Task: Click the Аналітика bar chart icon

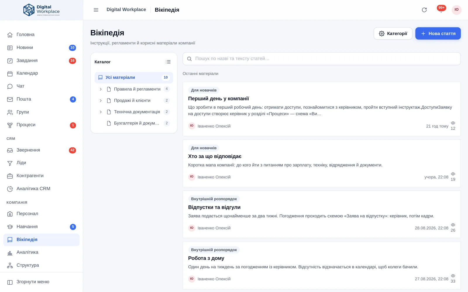Action: [10, 253]
